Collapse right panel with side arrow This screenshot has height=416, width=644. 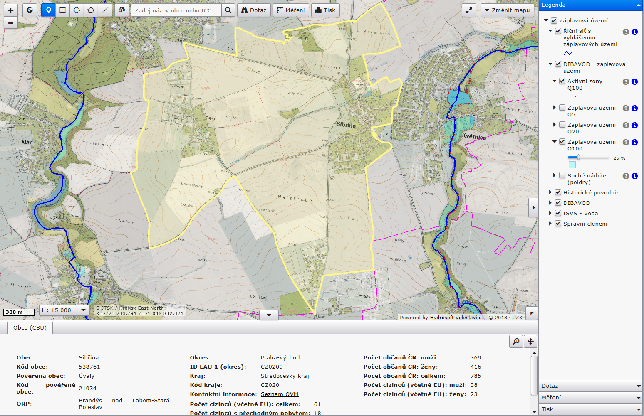[x=533, y=208]
